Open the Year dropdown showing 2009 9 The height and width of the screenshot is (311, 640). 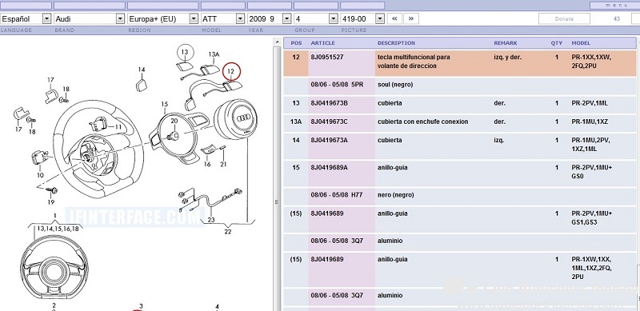(270, 18)
